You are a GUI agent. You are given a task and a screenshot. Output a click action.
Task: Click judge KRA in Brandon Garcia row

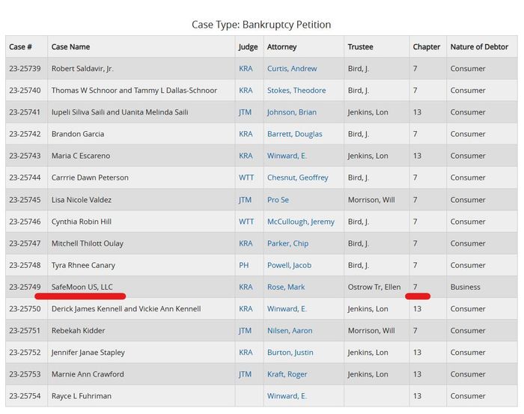click(x=246, y=134)
